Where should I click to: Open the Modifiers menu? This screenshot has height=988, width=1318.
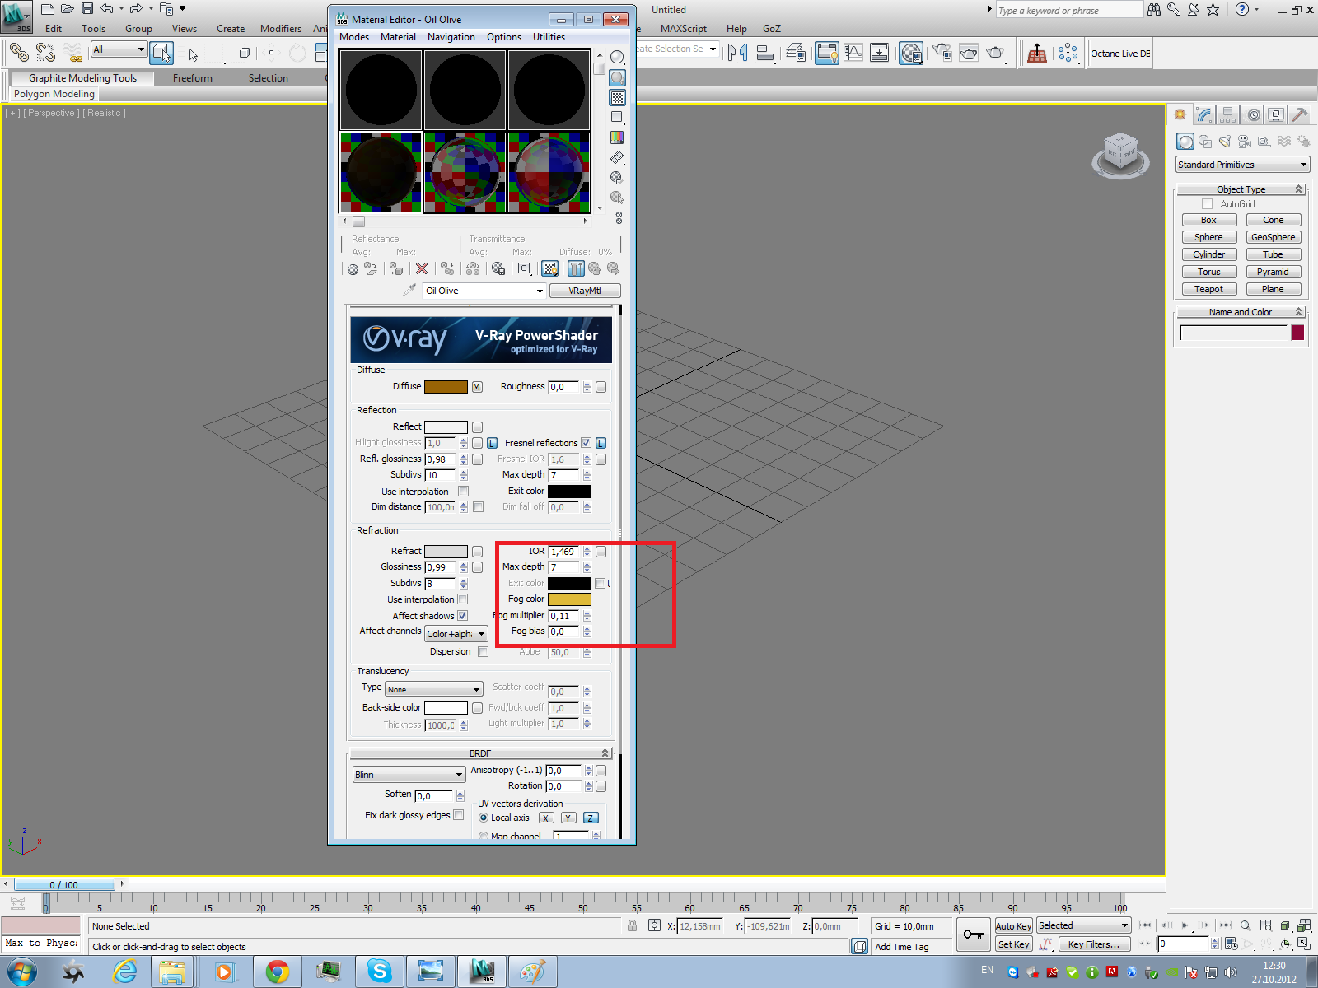(x=281, y=29)
